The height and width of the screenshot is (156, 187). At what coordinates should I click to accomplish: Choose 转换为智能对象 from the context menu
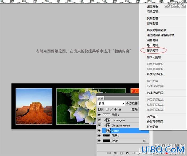click(x=157, y=30)
